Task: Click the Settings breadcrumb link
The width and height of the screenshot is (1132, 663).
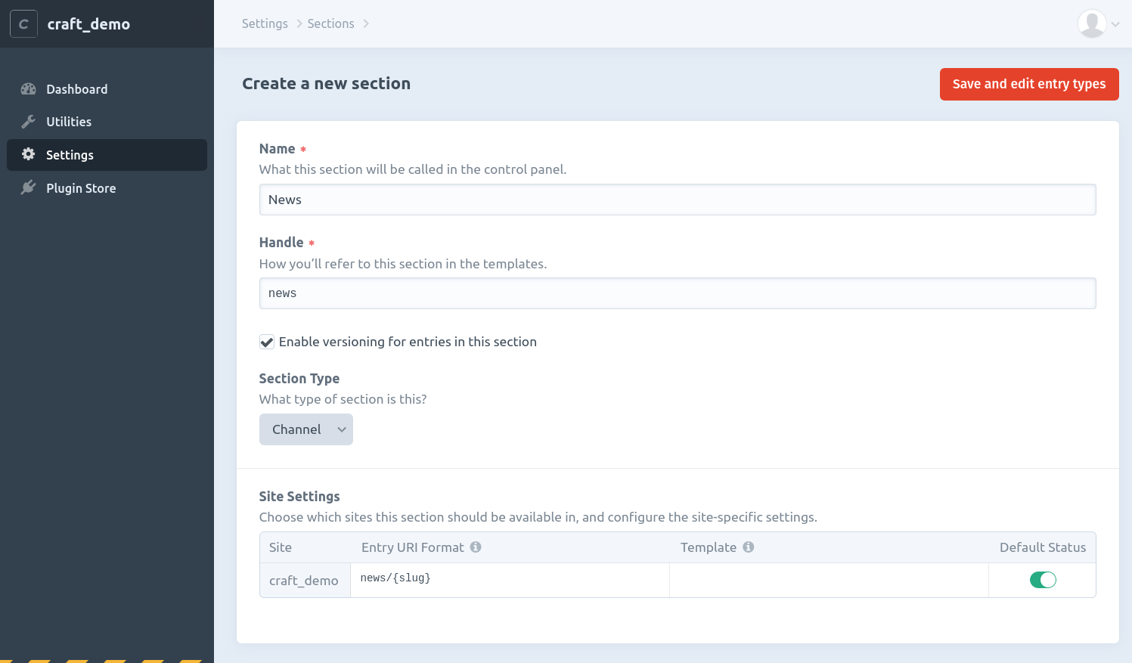Action: [265, 23]
